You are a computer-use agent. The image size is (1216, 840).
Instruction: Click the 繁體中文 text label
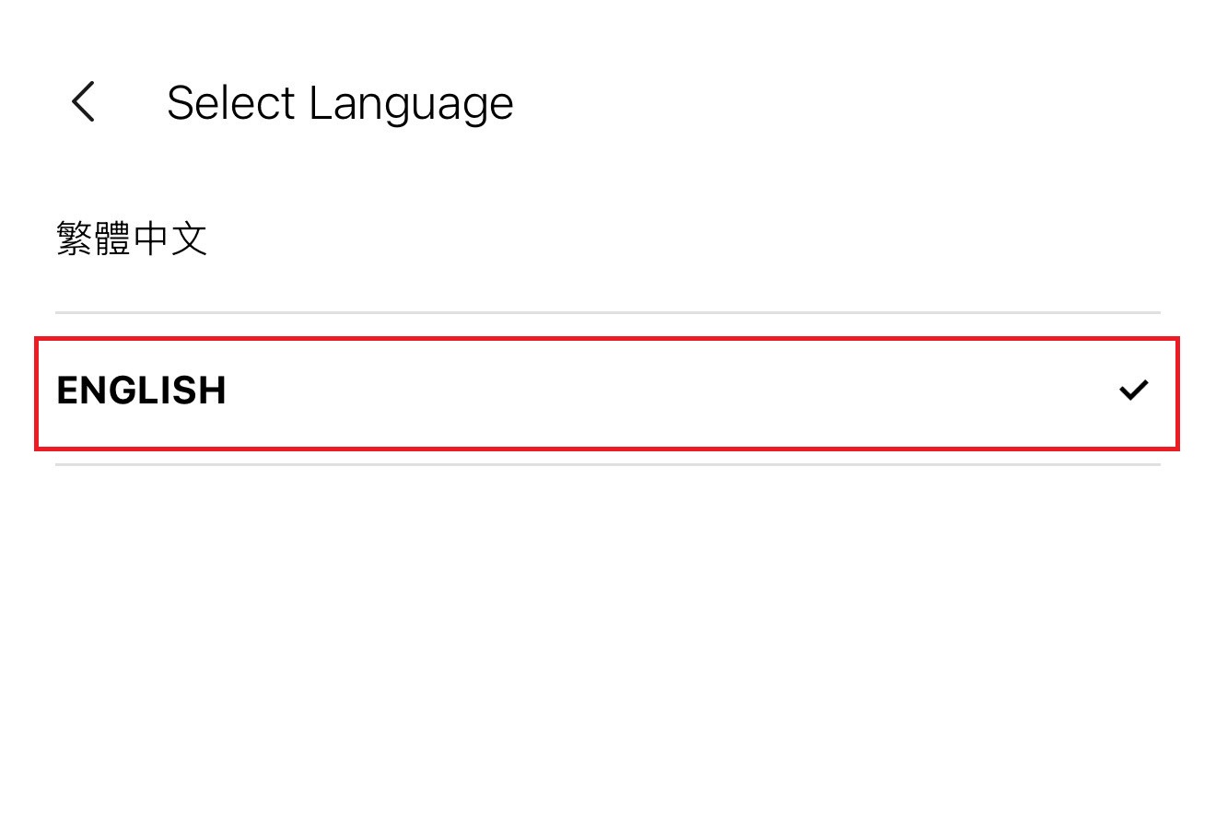[132, 239]
